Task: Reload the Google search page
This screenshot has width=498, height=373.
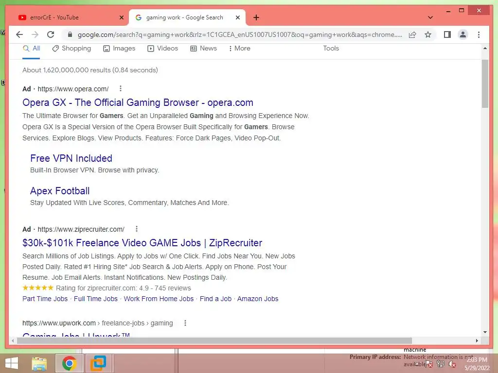Action: coord(51,34)
